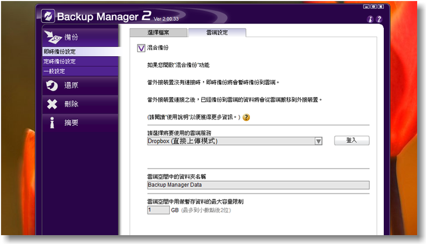This screenshot has height=244, width=426.
Task: Open the 還原 restore section
Action: click(80, 85)
